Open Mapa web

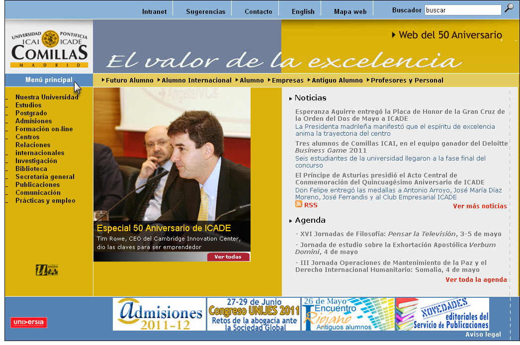click(350, 11)
